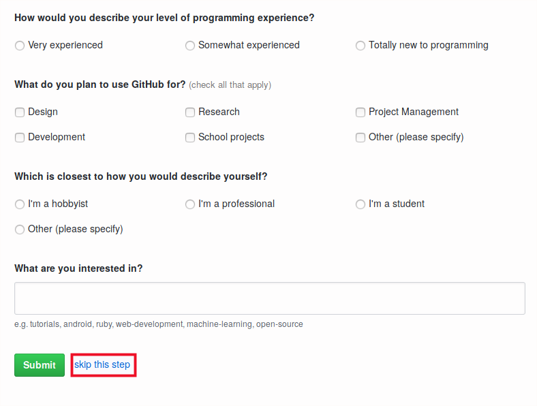Follow the 'skip this step' link
The image size is (537, 406).
(x=102, y=364)
